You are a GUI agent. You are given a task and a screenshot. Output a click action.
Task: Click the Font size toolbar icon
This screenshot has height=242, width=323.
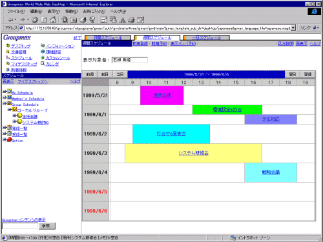123,20
